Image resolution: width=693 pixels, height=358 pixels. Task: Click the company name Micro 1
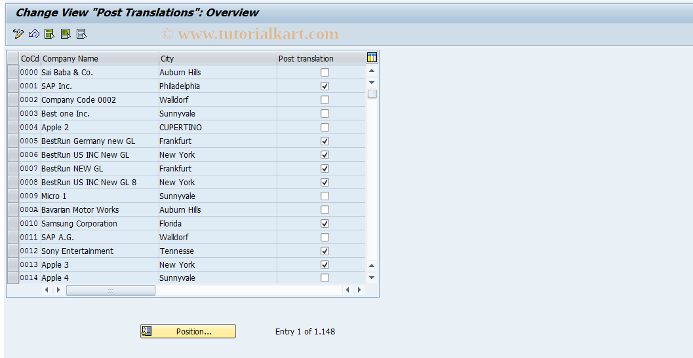coord(54,196)
